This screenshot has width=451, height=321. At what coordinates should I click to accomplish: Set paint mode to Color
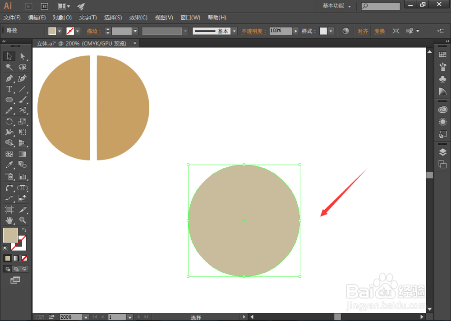point(8,258)
